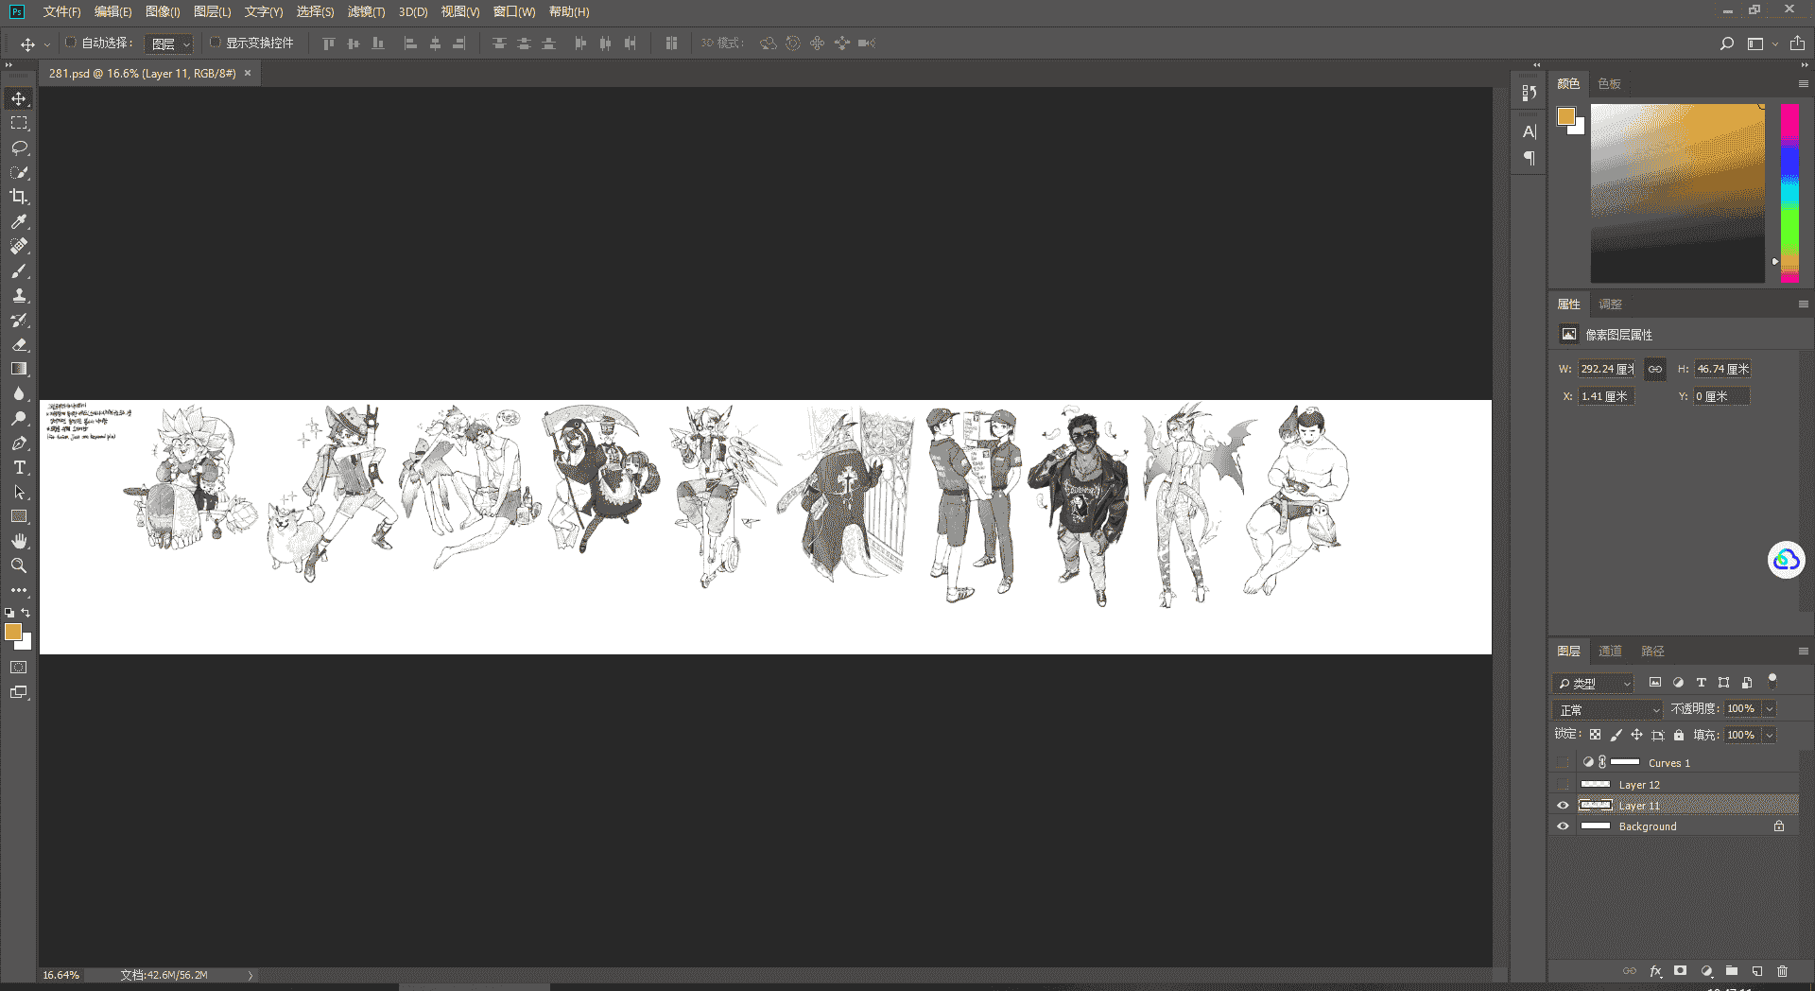Open the layer styles fx menu
1815x991 pixels.
(x=1655, y=971)
